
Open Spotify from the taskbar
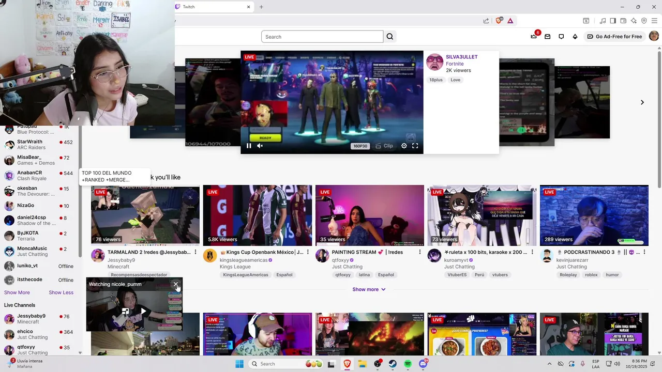408,364
